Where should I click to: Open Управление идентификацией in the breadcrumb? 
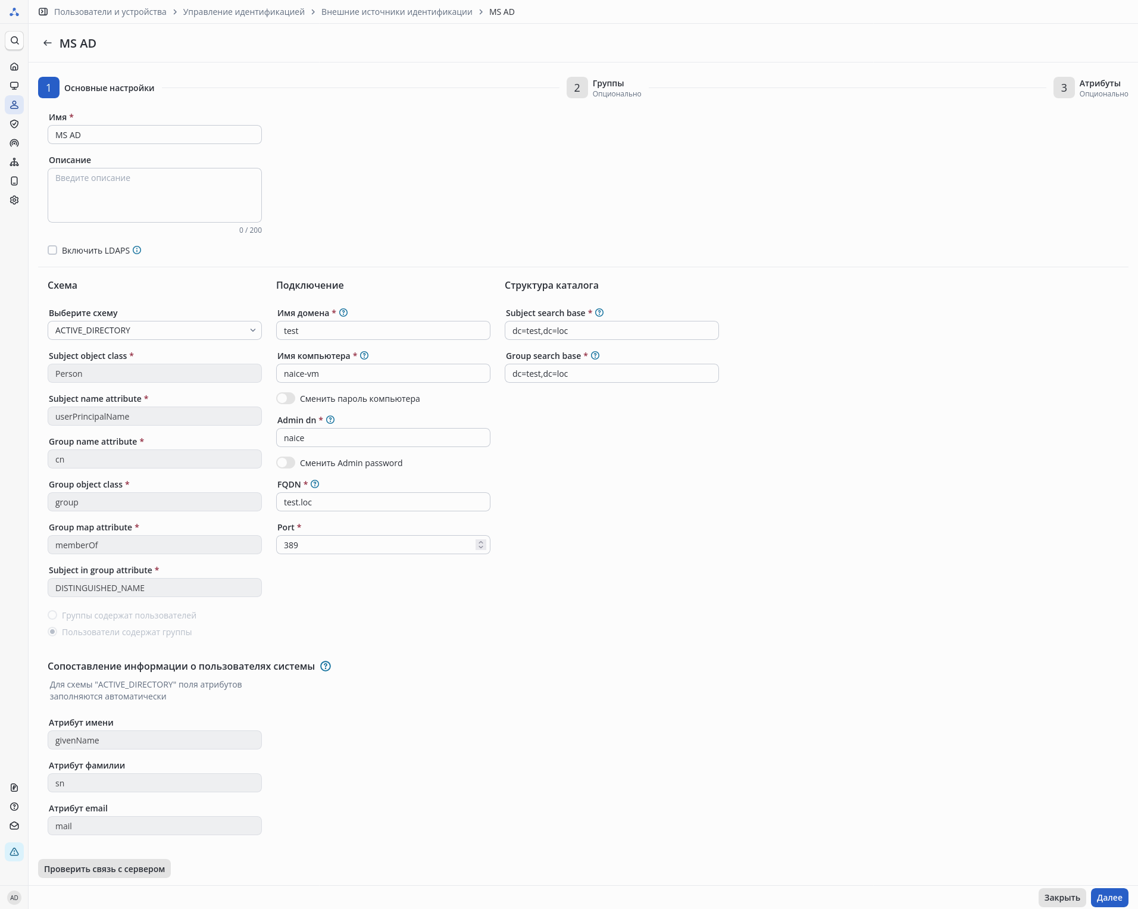244,12
